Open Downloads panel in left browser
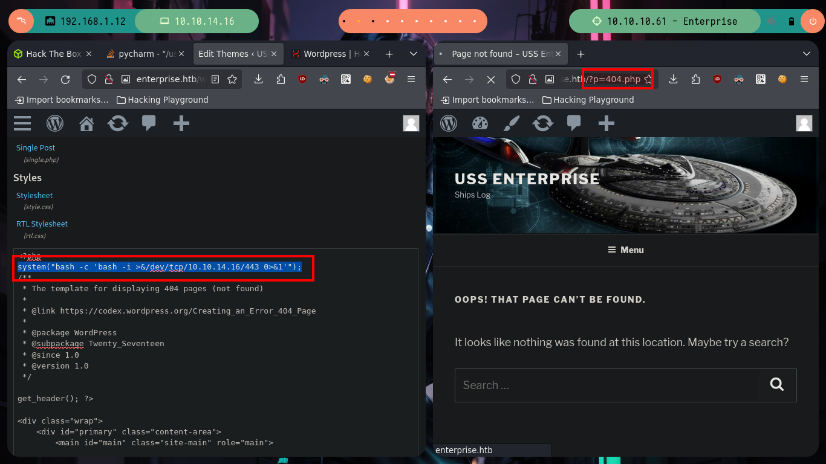Image resolution: width=826 pixels, height=464 pixels. coord(259,79)
